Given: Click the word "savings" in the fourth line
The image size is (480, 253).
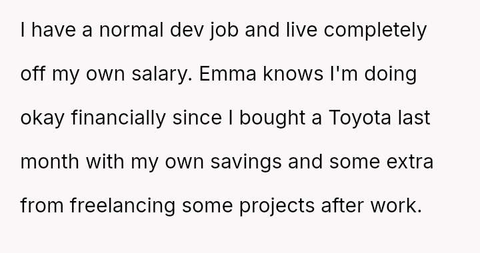Looking at the screenshot, I should point(246,162).
